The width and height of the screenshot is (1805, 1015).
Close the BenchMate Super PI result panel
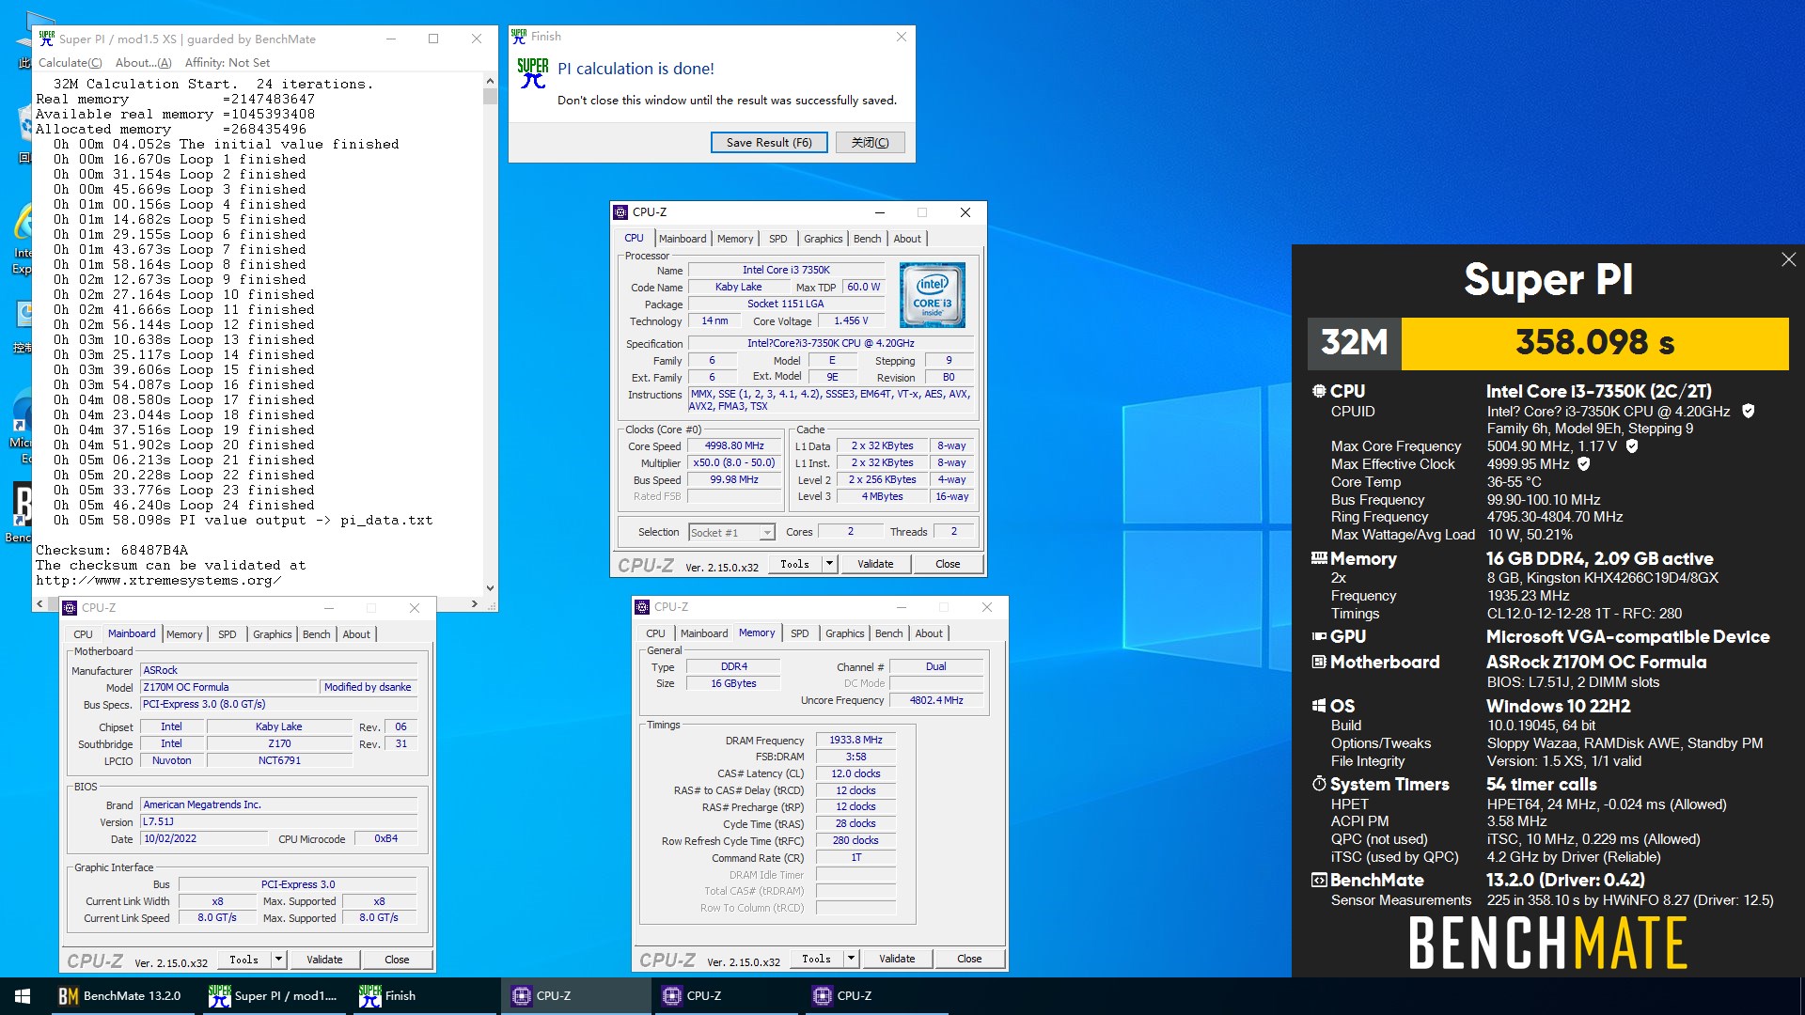coord(1788,259)
